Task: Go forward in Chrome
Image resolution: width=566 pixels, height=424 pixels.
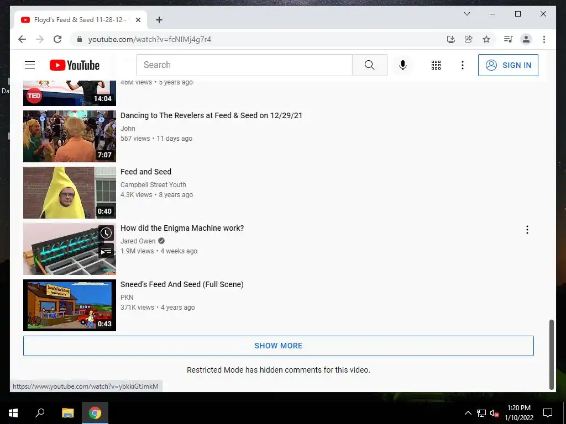Action: tap(40, 39)
